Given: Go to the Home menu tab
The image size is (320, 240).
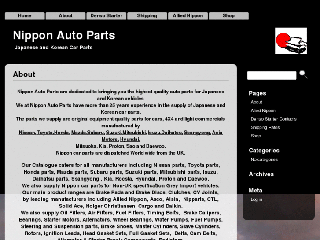Looking at the screenshot, I should 25,16.
